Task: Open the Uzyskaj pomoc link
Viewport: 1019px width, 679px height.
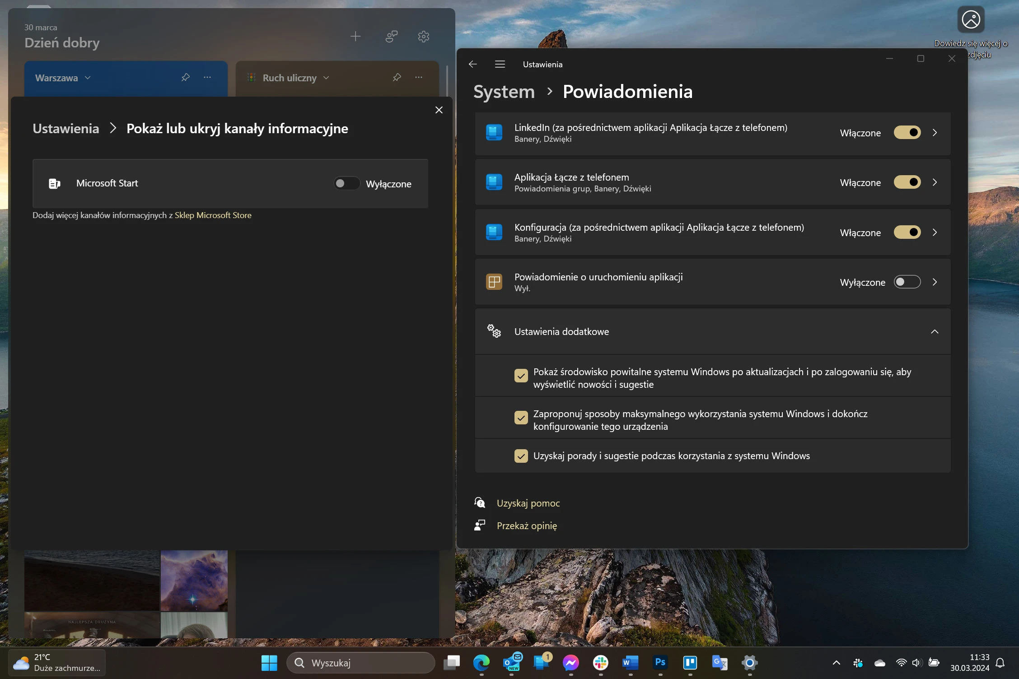Action: (528, 503)
